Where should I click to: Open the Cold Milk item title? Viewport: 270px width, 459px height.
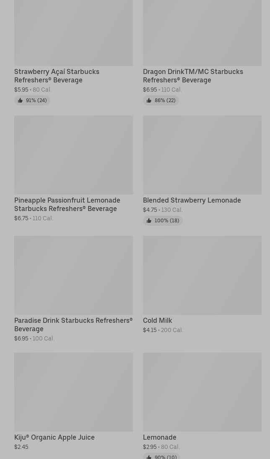(x=157, y=320)
